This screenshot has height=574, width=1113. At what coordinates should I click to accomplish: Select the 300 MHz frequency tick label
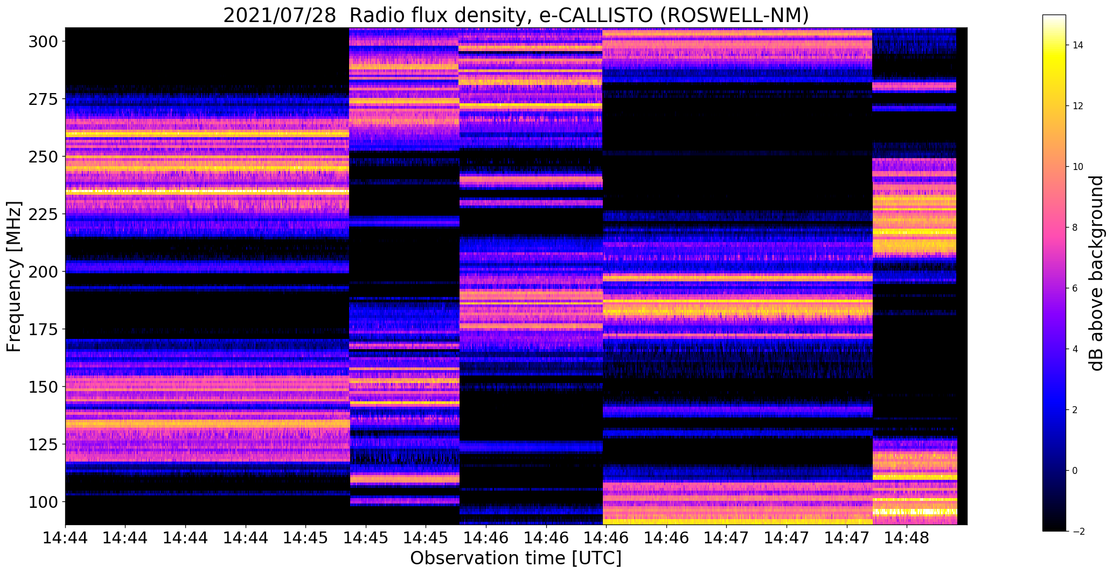click(x=44, y=41)
